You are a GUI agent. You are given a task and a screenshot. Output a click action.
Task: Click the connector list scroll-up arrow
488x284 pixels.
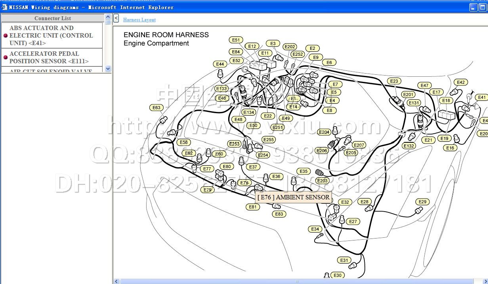point(108,17)
